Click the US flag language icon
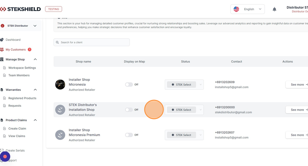The height and width of the screenshot is (166, 308). coord(236,9)
